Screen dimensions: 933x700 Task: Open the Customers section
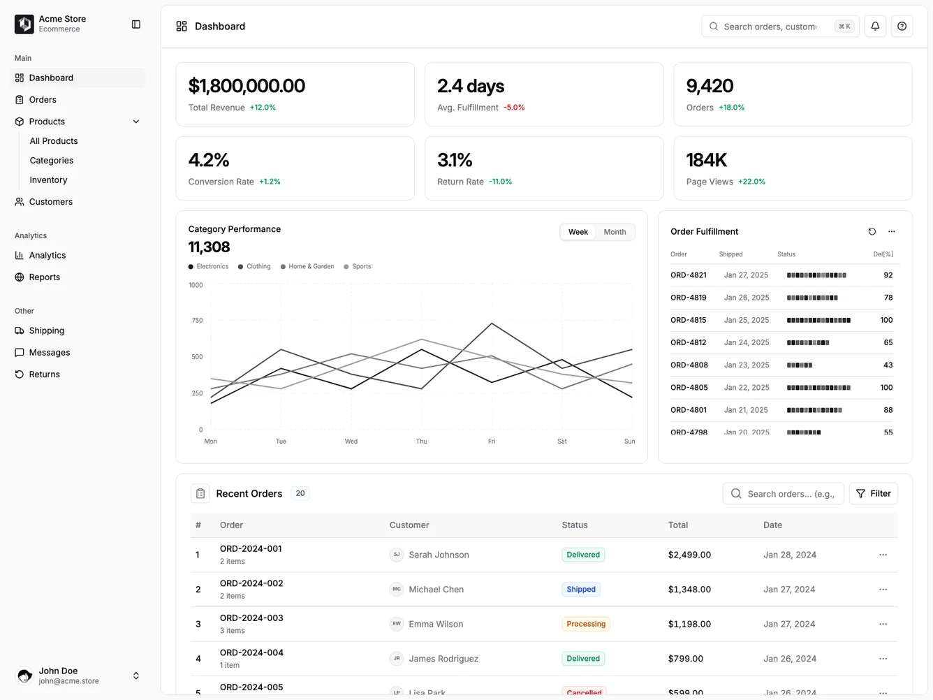tap(50, 201)
